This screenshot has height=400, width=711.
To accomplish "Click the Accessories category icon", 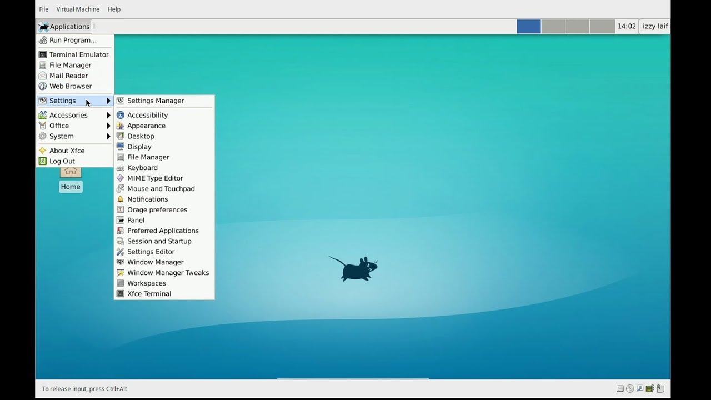I will point(43,115).
